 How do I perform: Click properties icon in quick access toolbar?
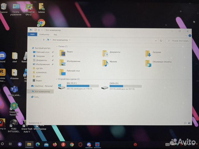point(35,30)
